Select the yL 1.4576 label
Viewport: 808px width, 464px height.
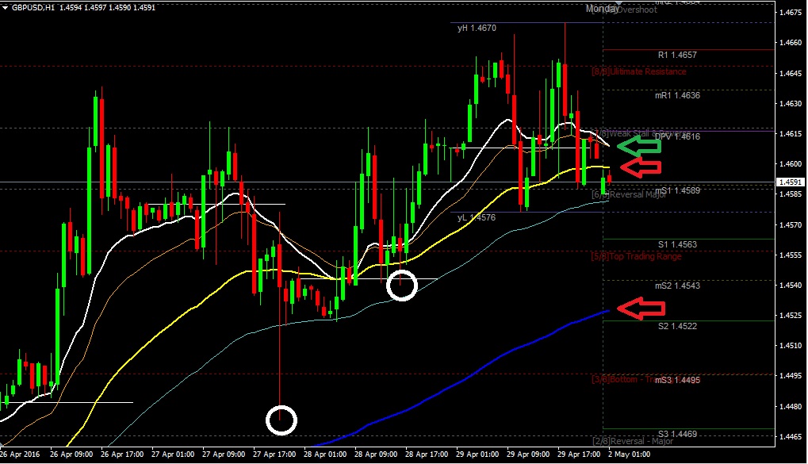point(476,217)
